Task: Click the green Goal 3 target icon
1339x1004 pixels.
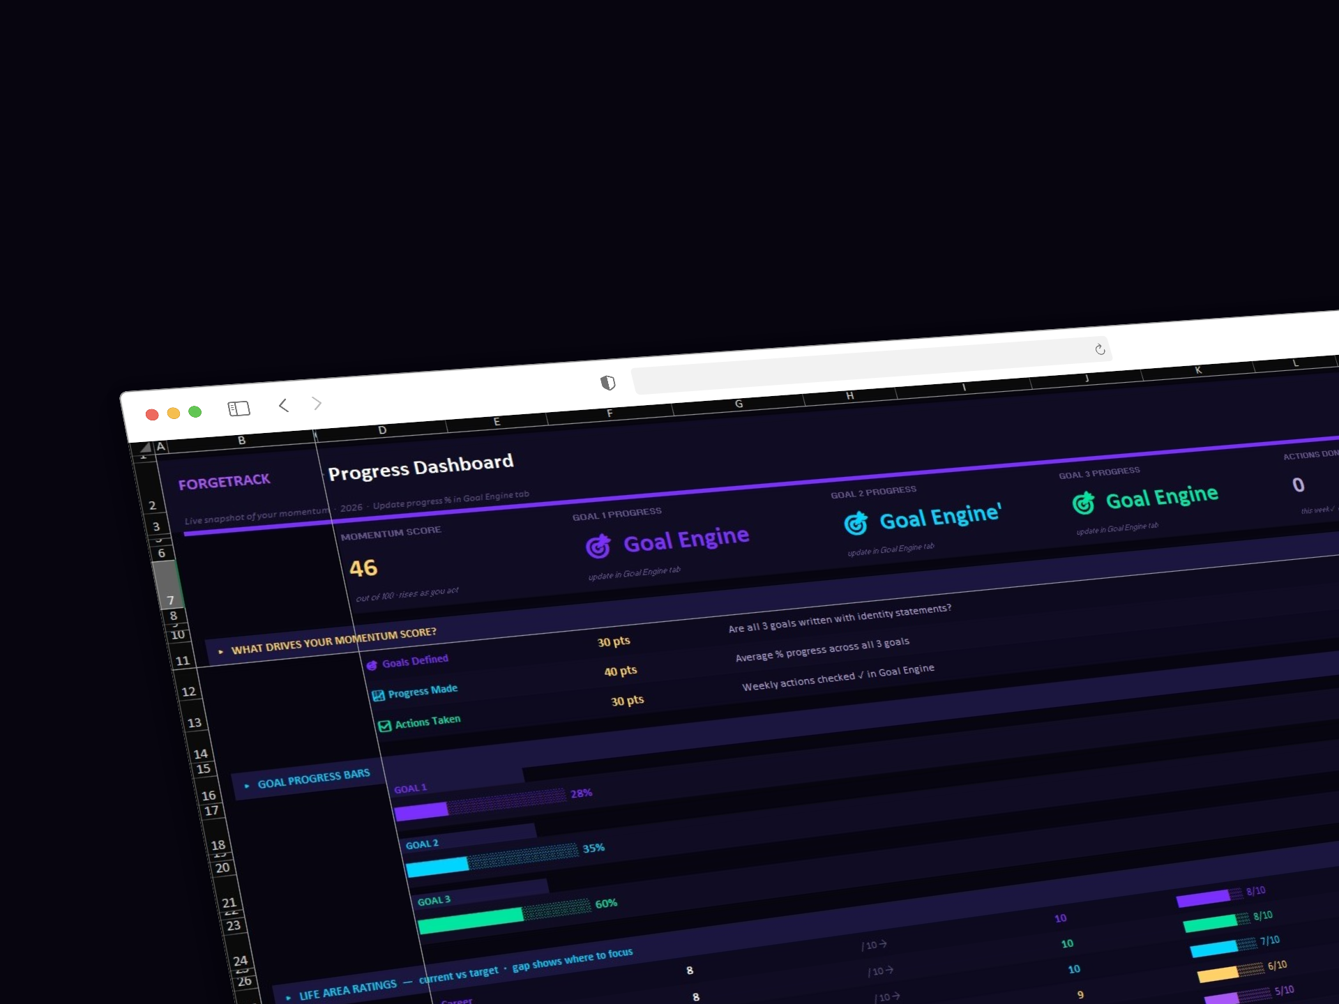Action: coord(1083,503)
